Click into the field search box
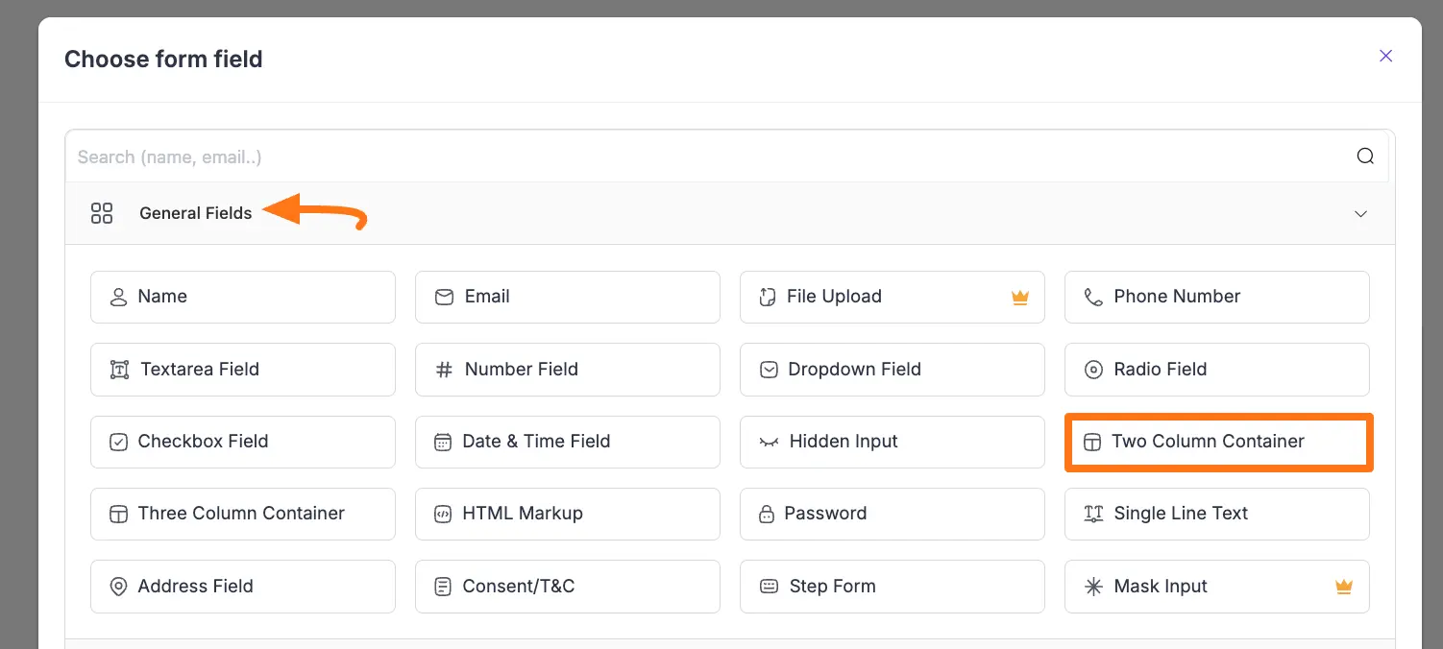Screen dimensions: 1443x649 (x=673, y=156)
